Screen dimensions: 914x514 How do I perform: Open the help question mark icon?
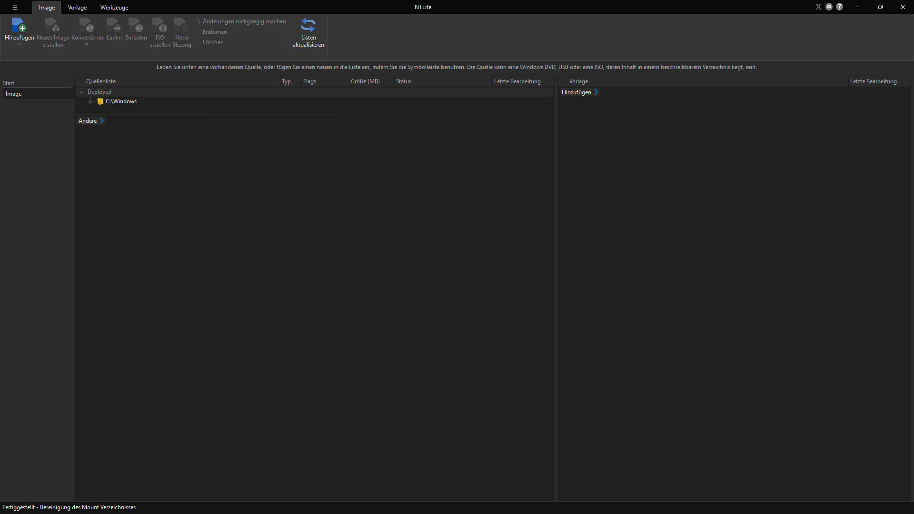(x=840, y=7)
